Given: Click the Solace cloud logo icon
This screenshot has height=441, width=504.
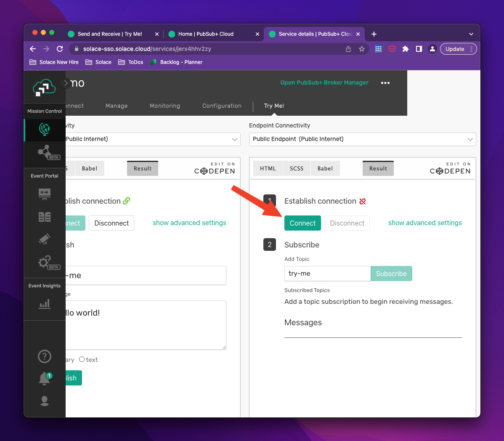Looking at the screenshot, I should [44, 88].
